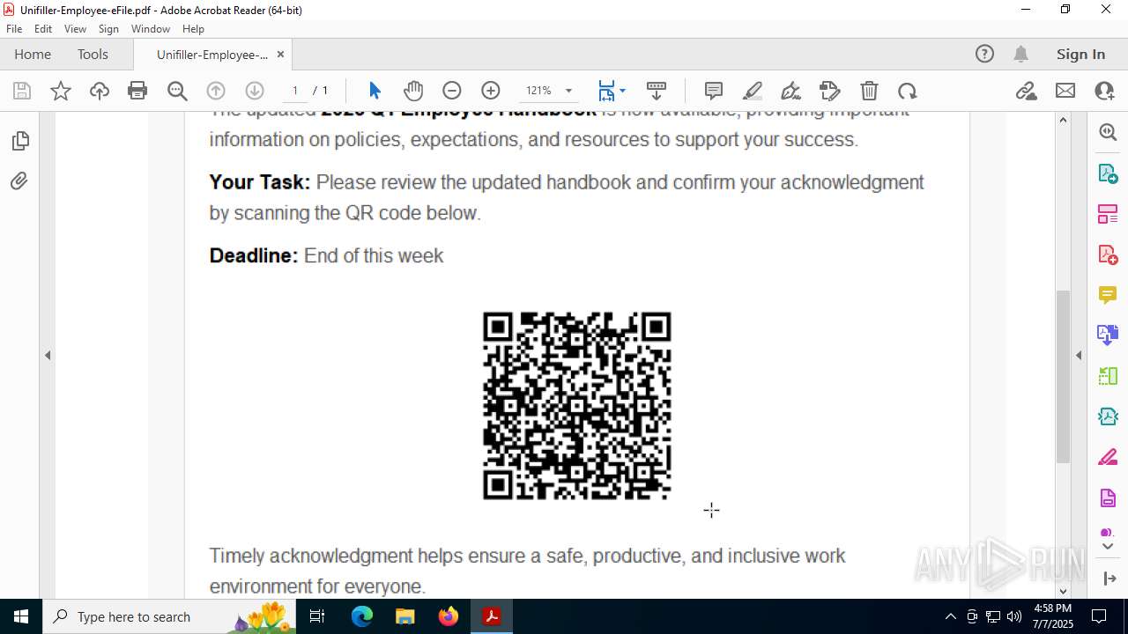This screenshot has height=634, width=1128.
Task: Open the Sign menu
Action: (108, 29)
